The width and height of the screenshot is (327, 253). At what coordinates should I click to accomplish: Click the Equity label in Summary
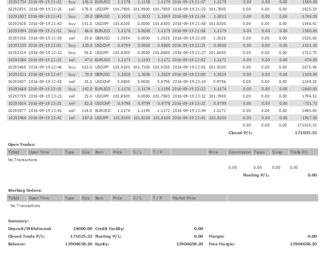click(102, 244)
